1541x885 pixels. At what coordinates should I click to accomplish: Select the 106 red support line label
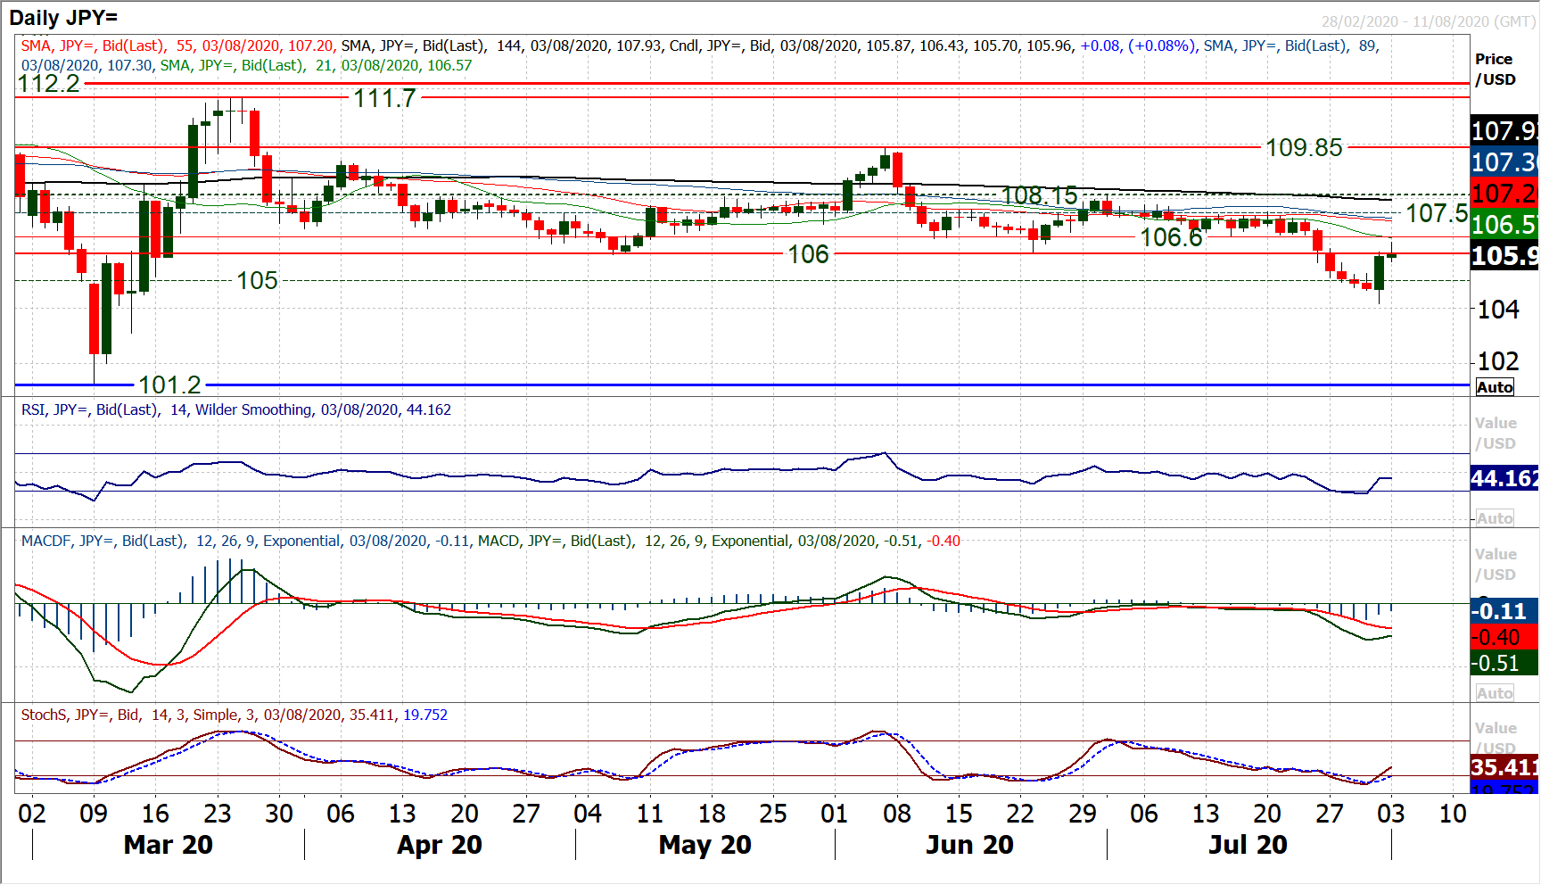point(808,255)
